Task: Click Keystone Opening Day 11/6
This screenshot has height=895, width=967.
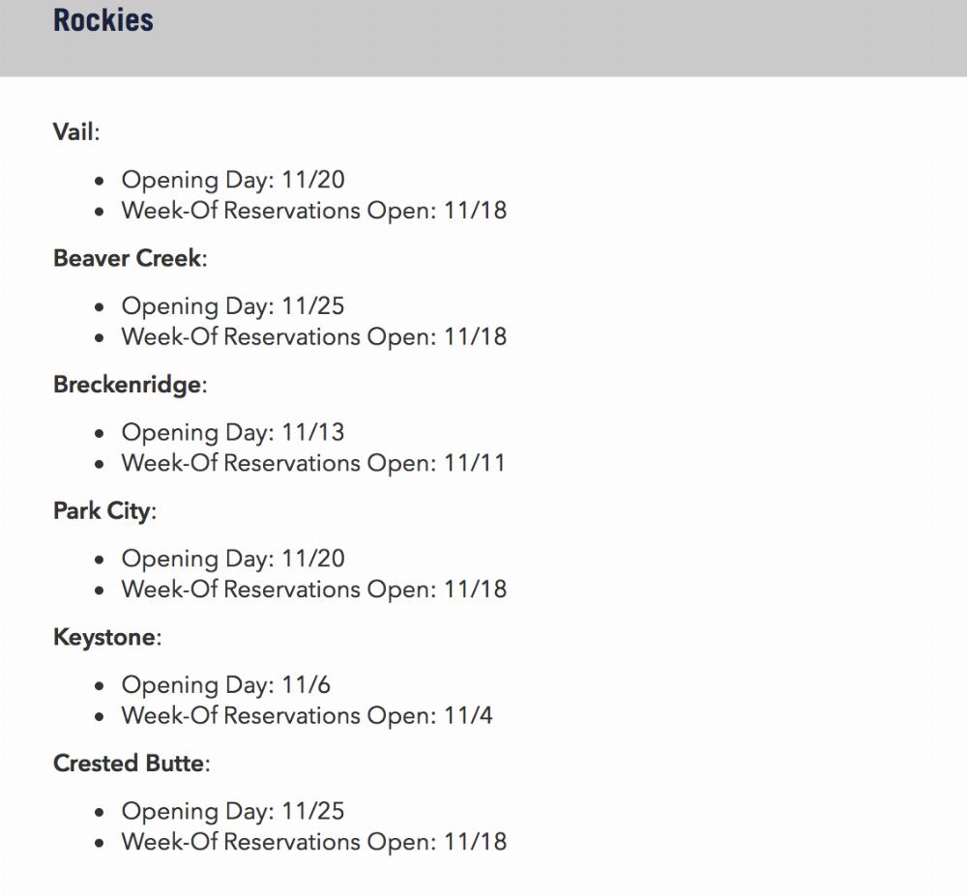Action: (x=225, y=685)
